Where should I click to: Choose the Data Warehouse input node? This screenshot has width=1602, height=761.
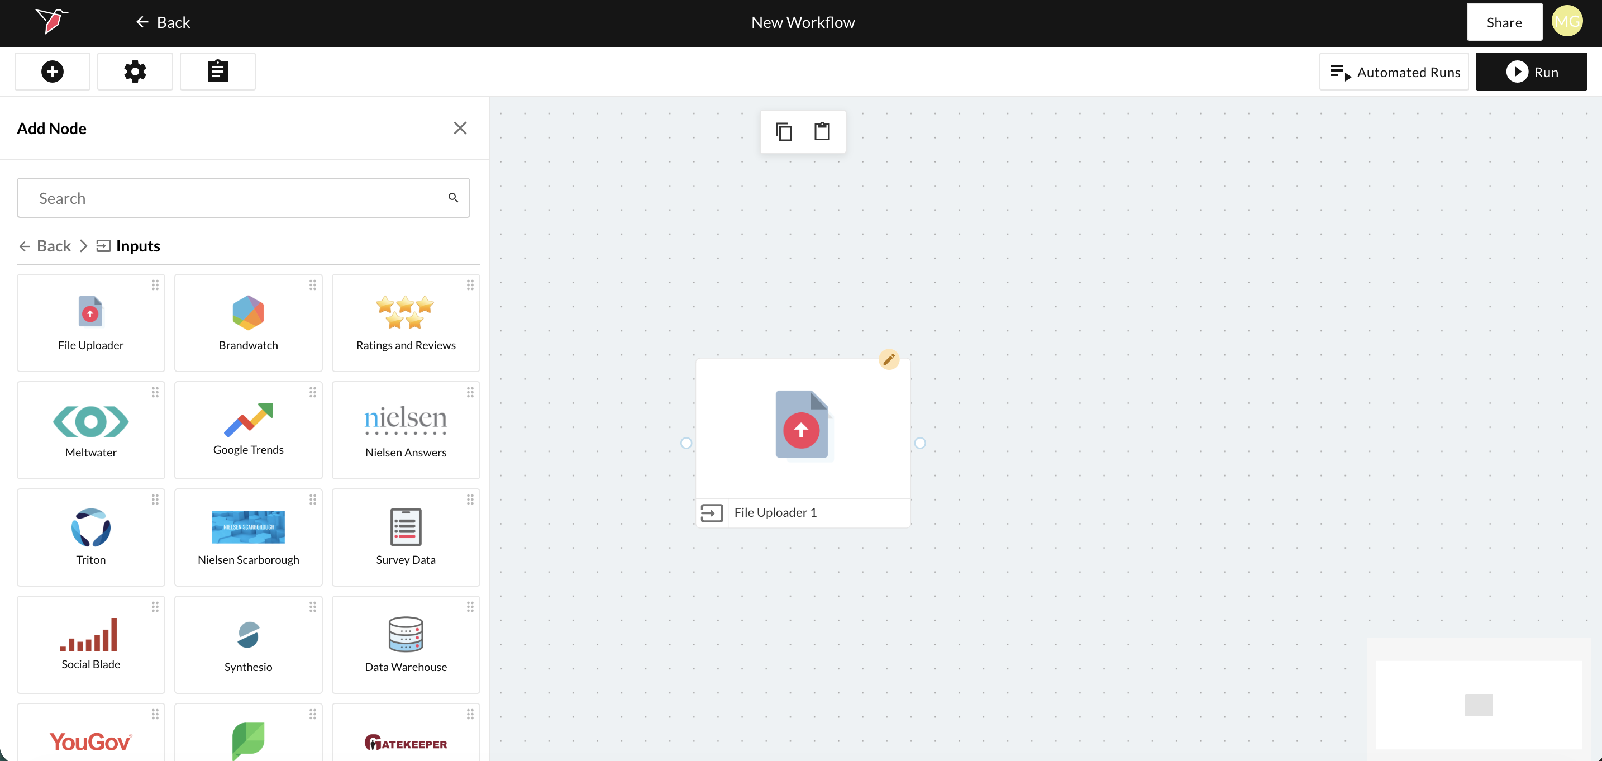coord(406,645)
